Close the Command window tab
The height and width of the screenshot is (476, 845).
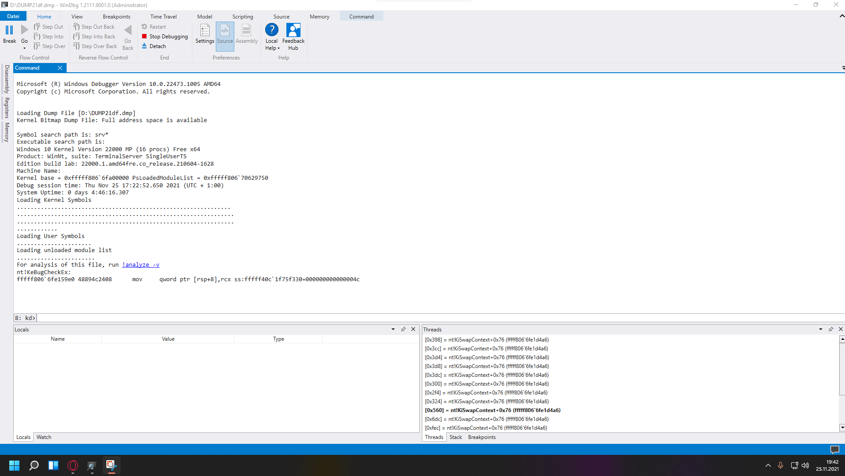tap(60, 68)
